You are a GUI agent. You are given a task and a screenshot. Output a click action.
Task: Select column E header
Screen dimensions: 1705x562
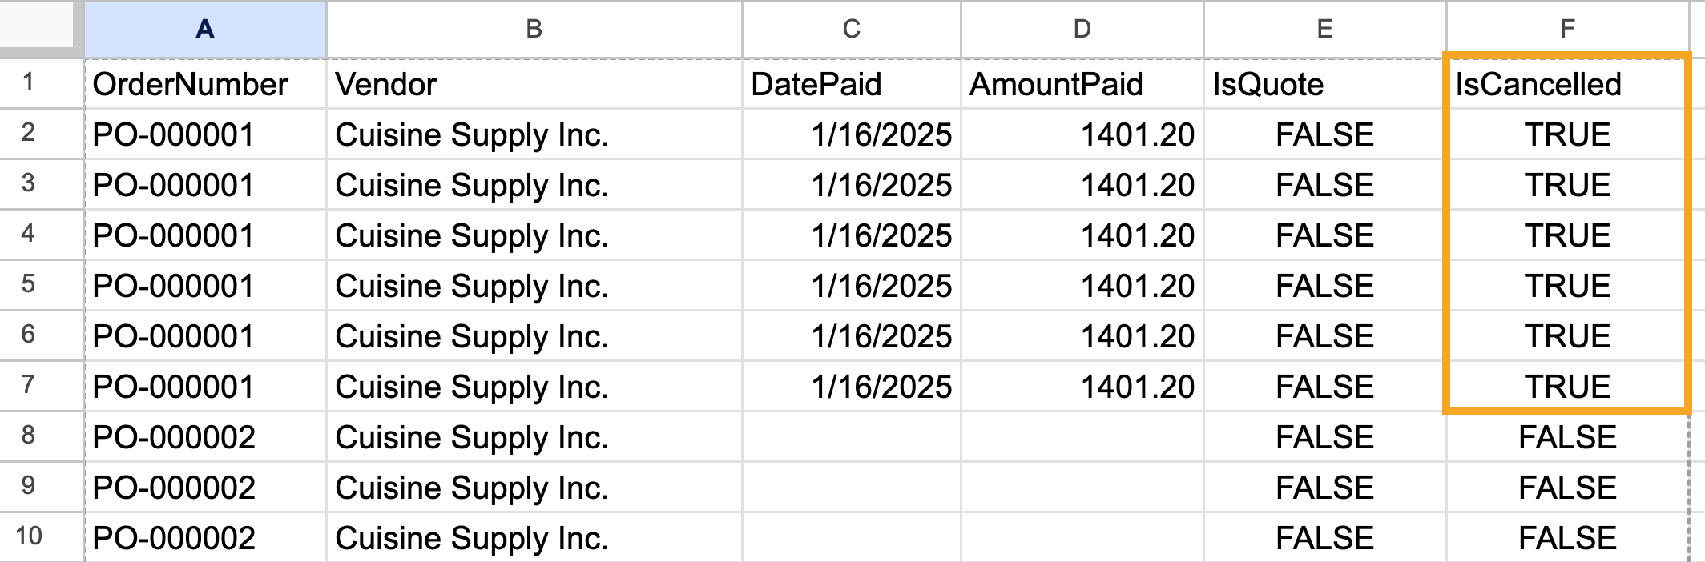(x=1324, y=30)
